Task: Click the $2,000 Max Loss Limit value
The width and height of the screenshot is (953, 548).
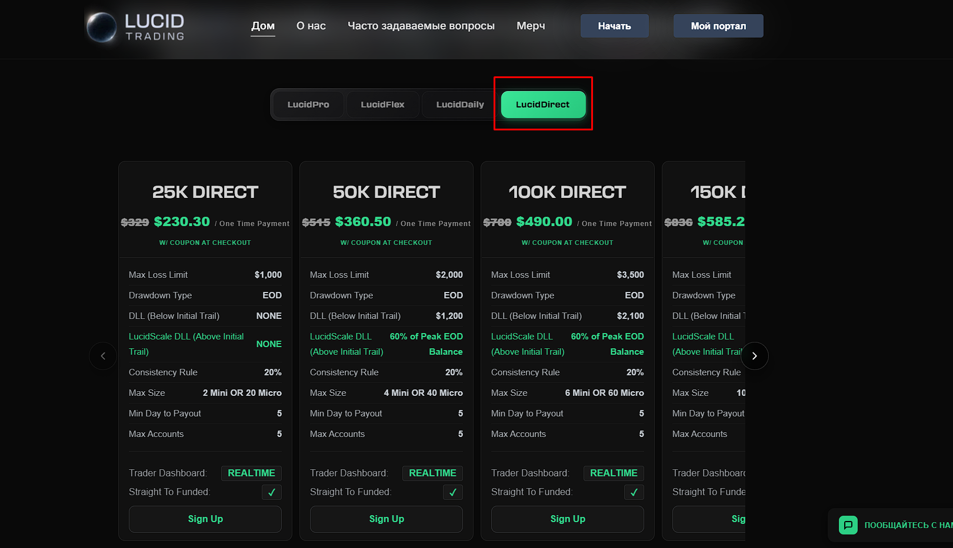Action: pyautogui.click(x=449, y=275)
